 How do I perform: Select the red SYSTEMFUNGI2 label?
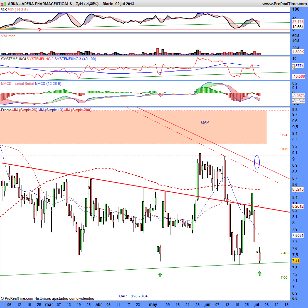[40, 59]
